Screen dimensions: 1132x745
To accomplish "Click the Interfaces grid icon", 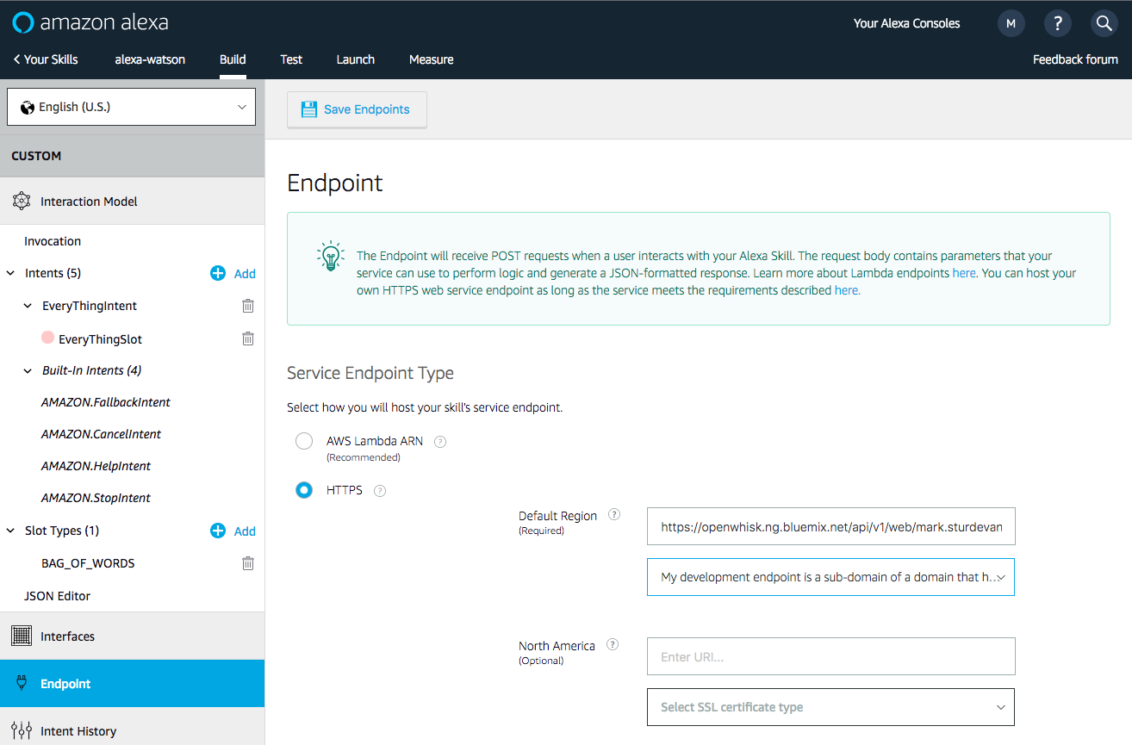I will point(22,636).
